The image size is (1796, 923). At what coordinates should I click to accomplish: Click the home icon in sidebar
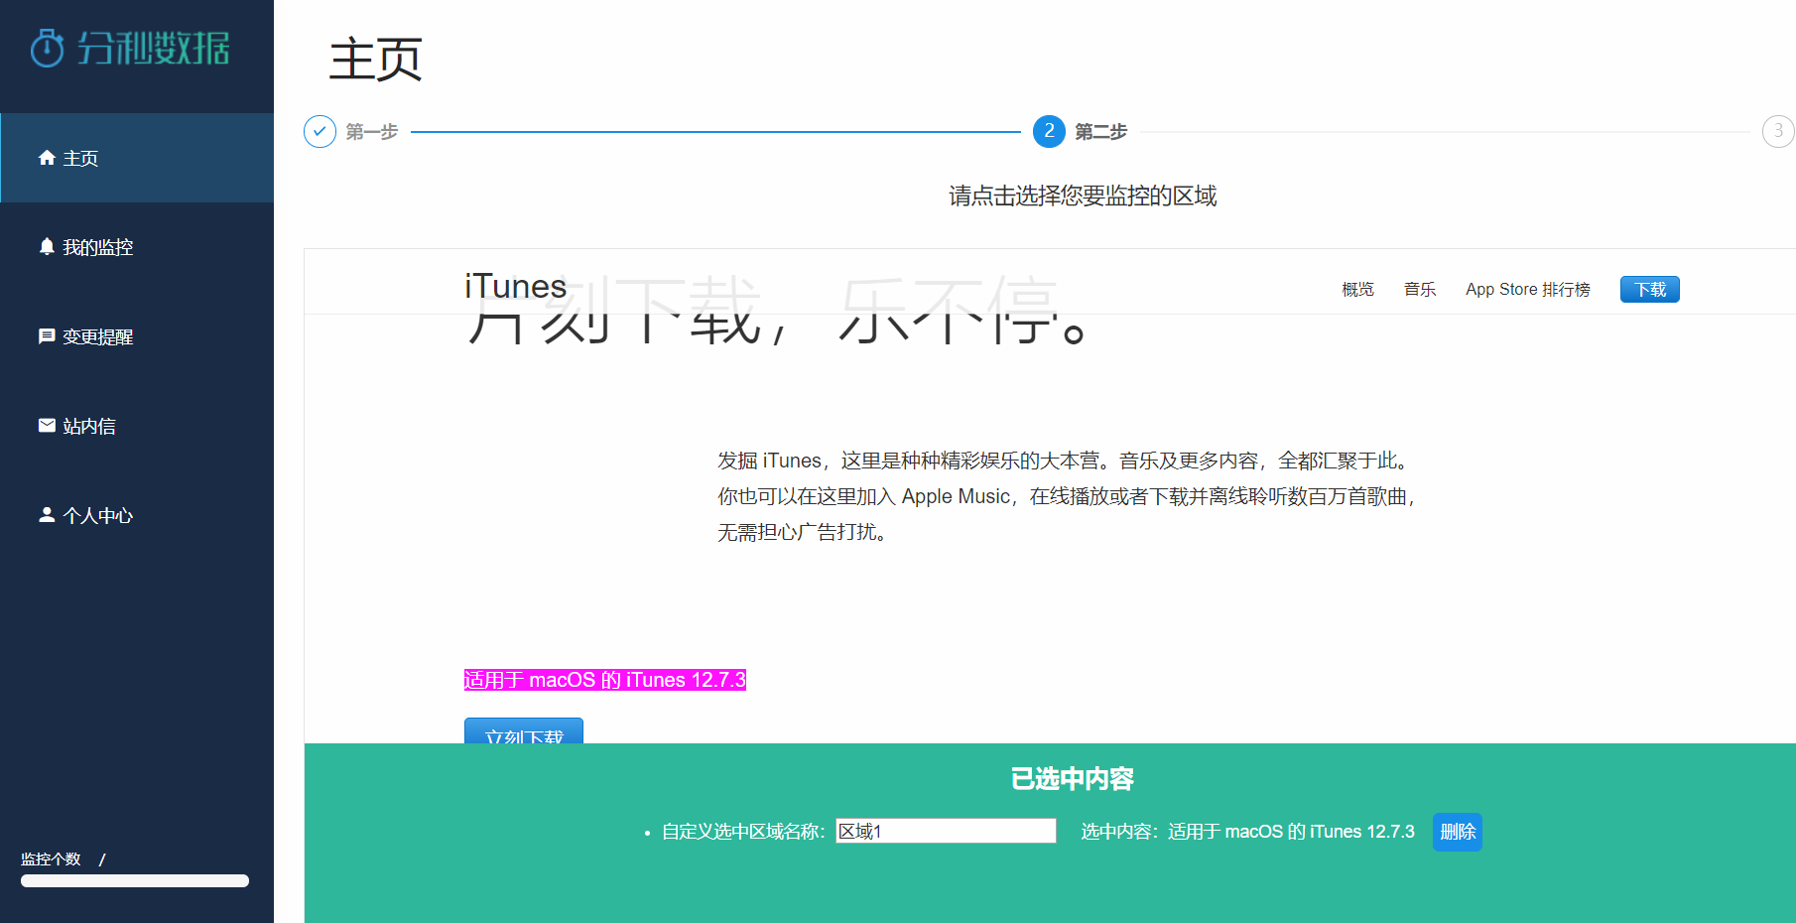coord(47,158)
